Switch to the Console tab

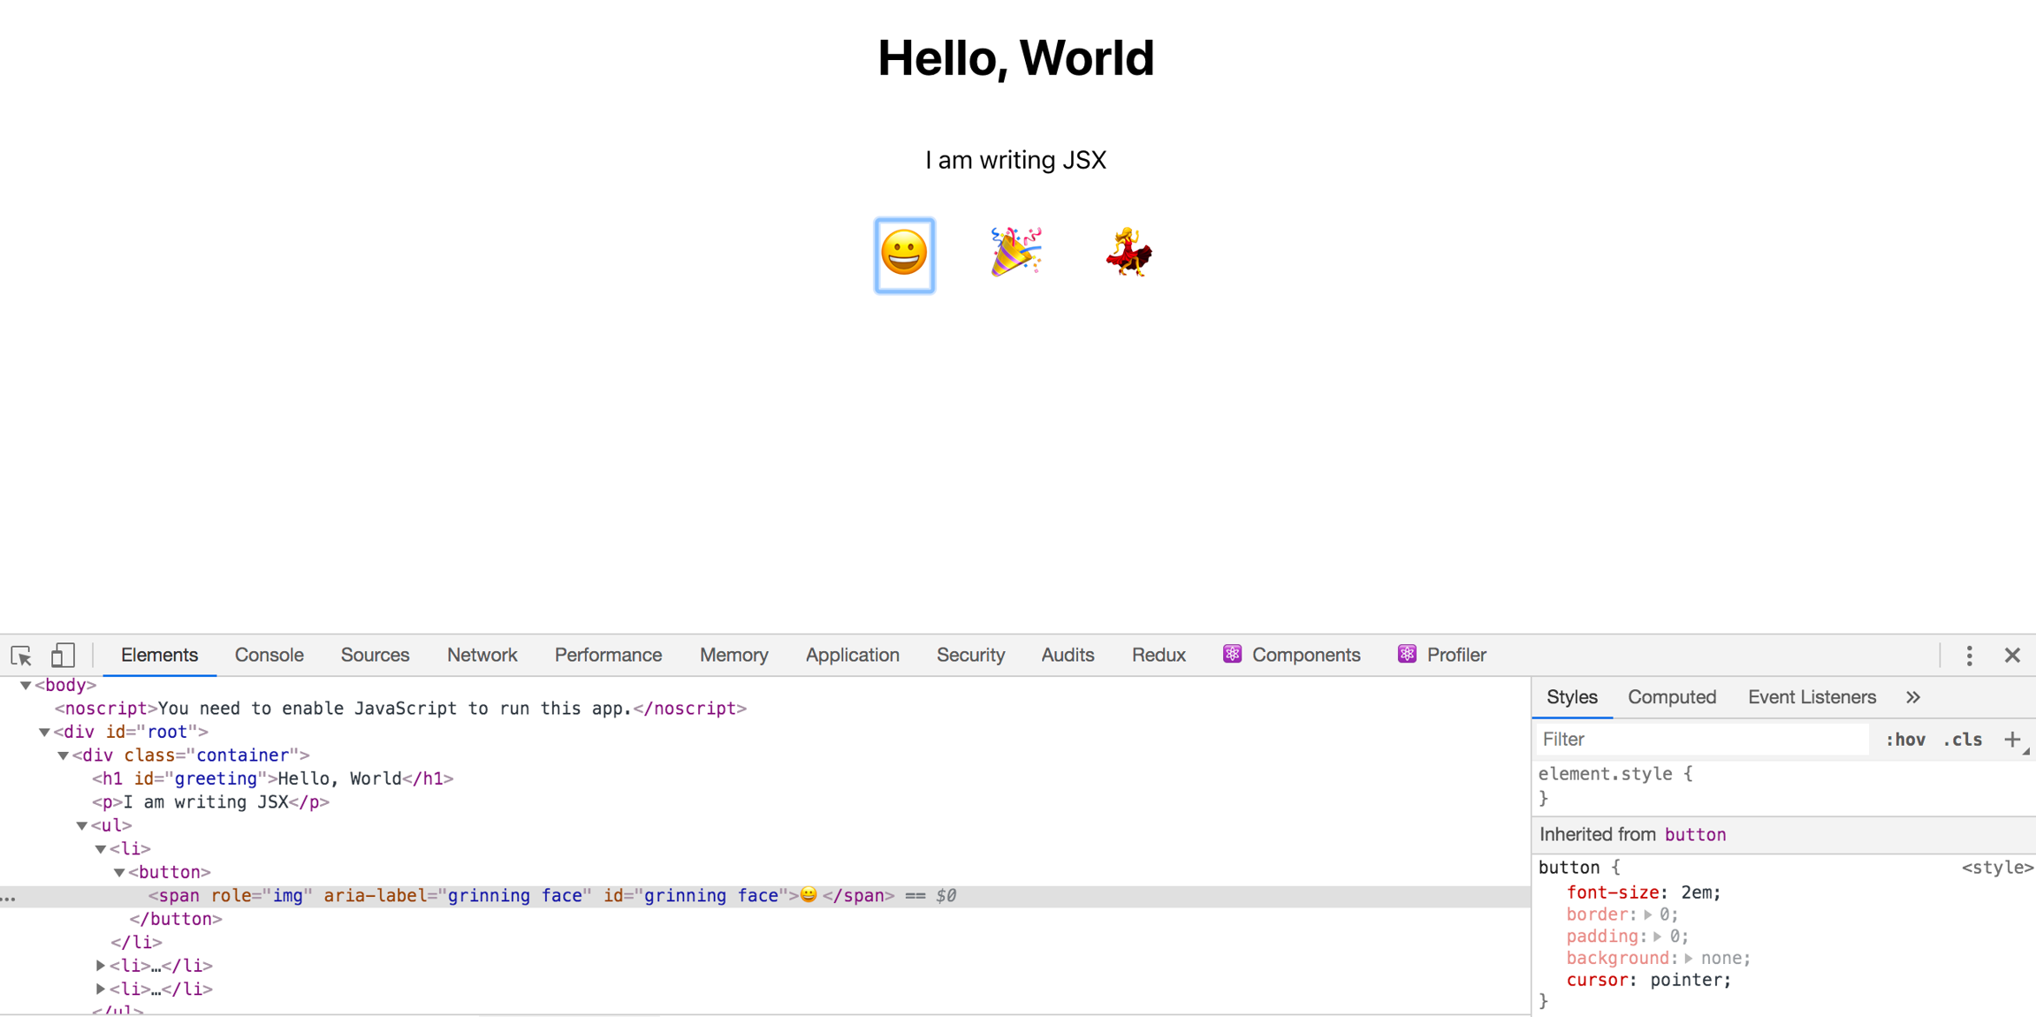[x=269, y=656]
